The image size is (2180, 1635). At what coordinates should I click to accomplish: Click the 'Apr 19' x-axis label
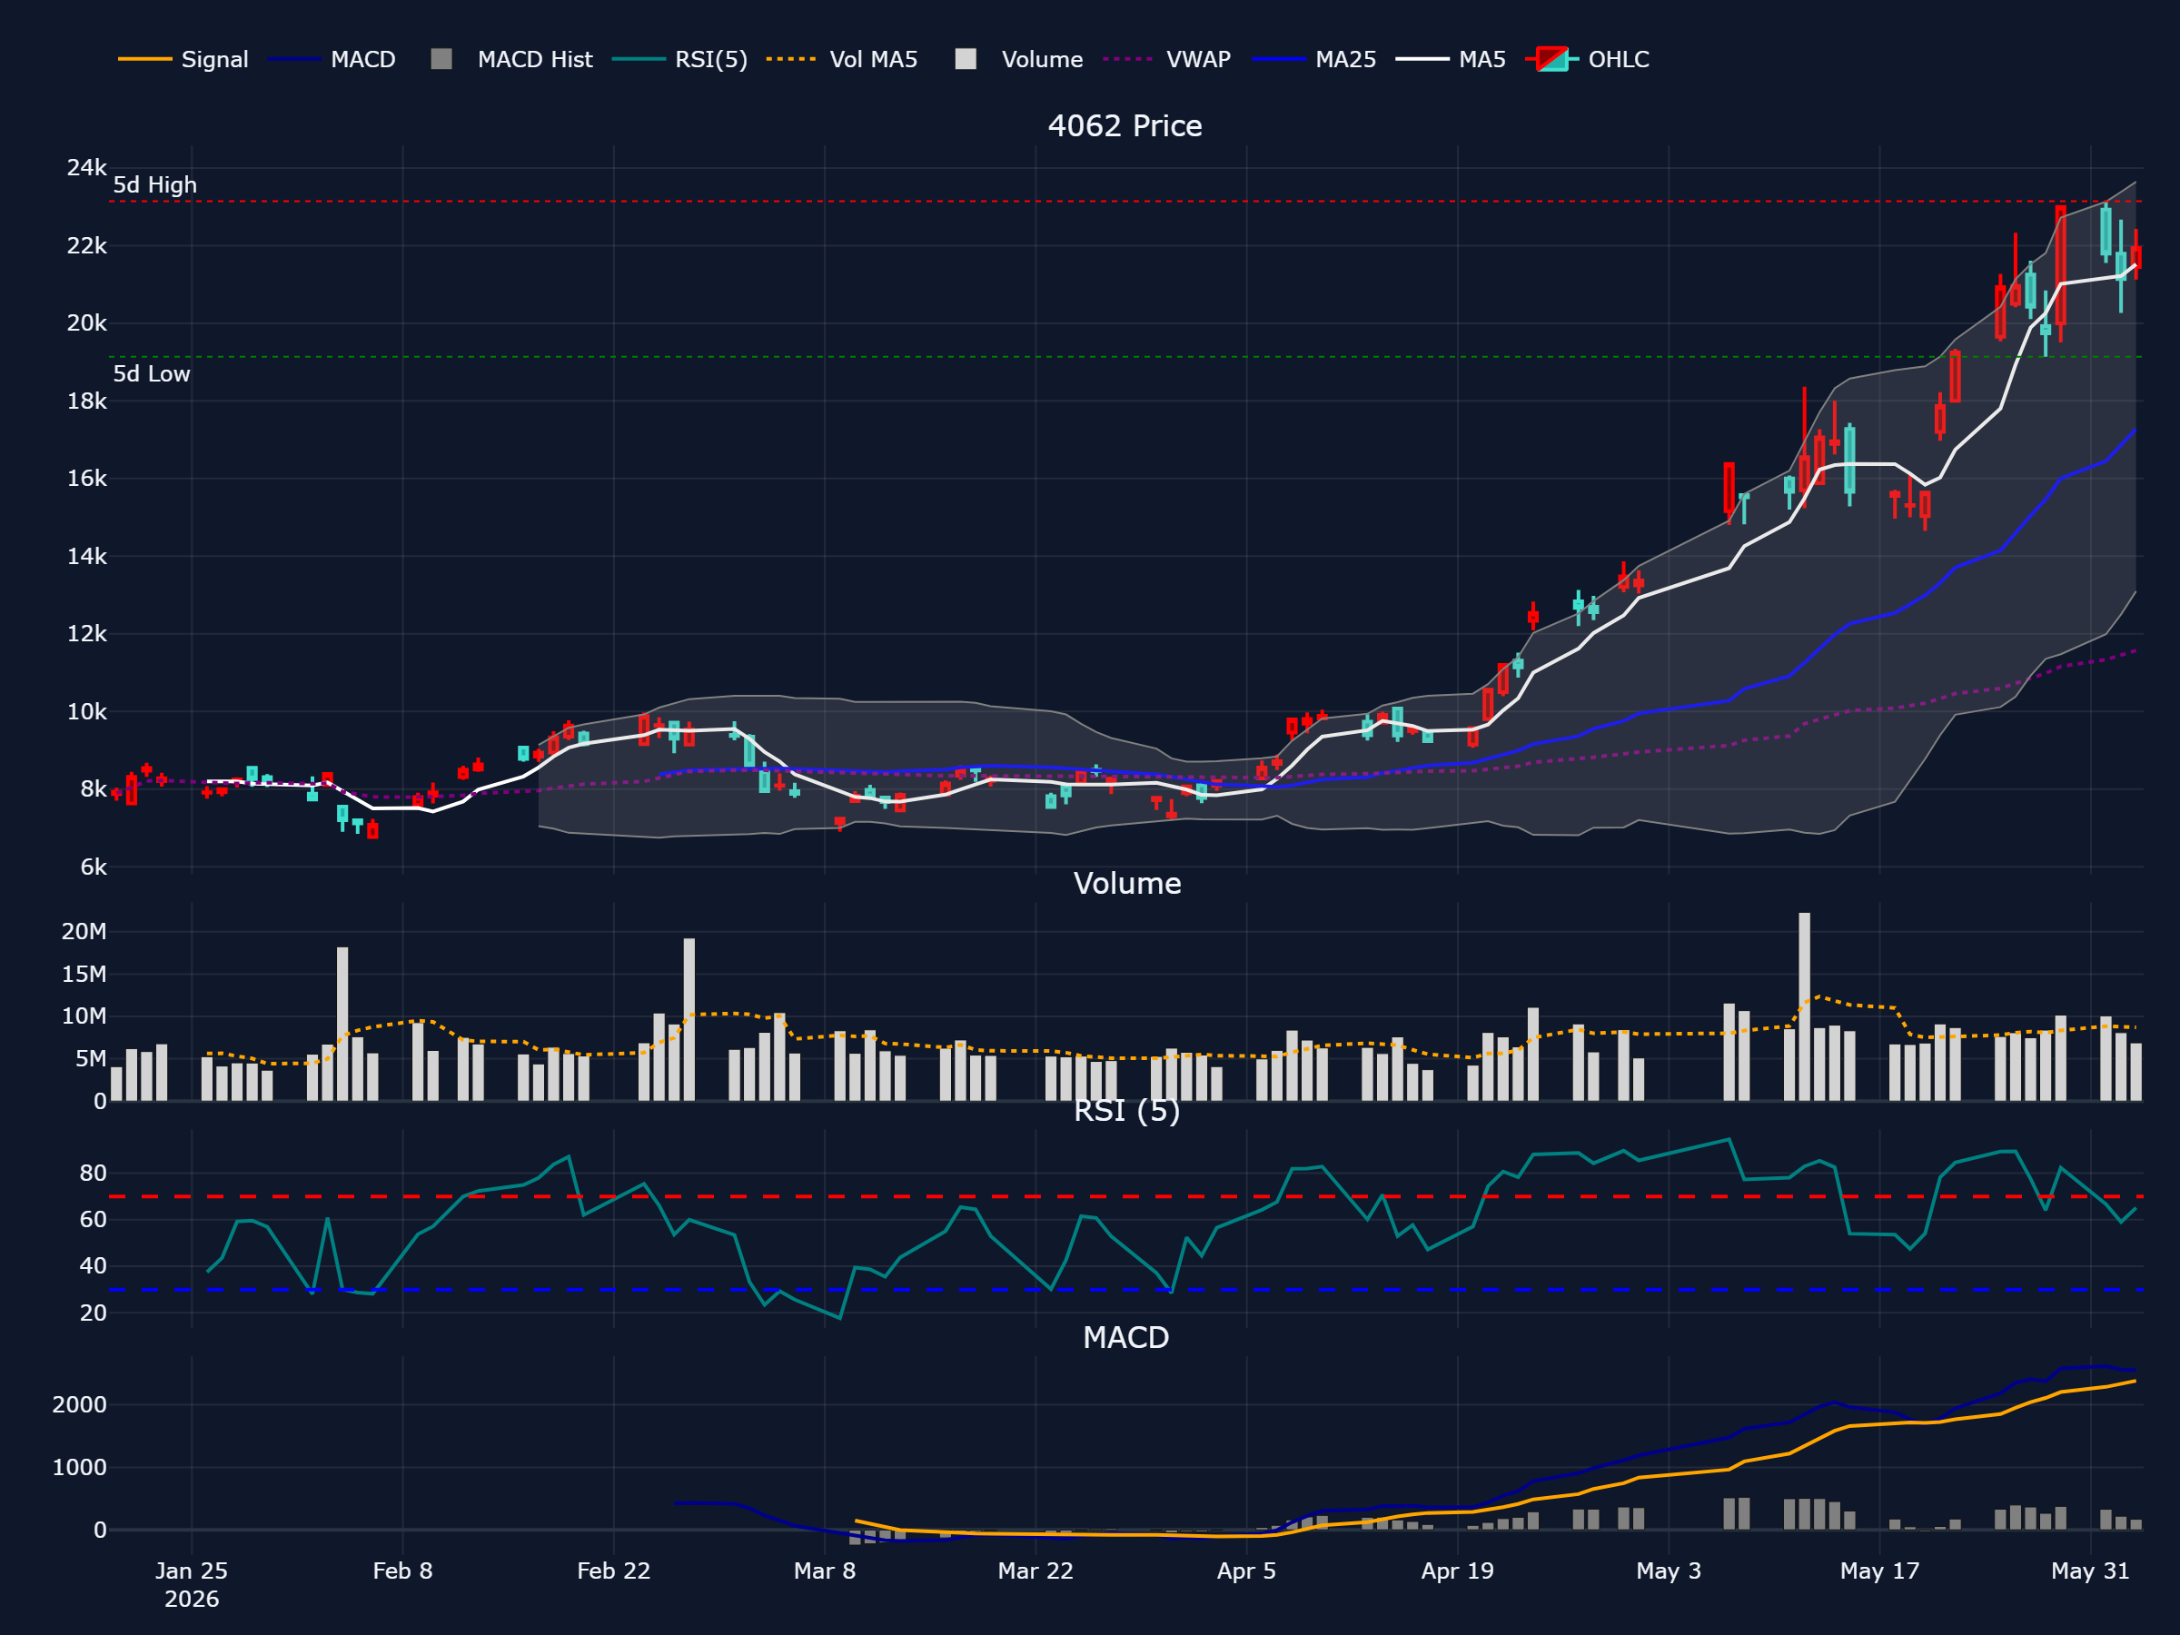(x=1457, y=1571)
